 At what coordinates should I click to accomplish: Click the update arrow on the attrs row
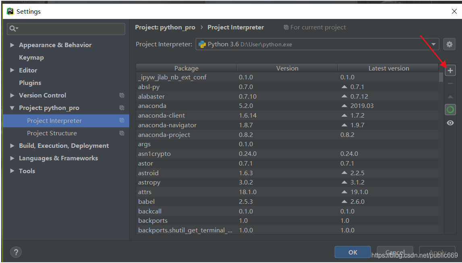344,192
